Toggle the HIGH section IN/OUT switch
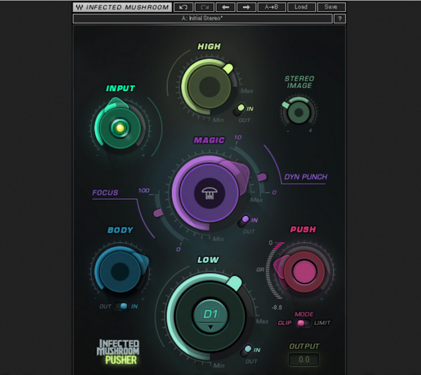The width and height of the screenshot is (421, 375). tap(239, 110)
